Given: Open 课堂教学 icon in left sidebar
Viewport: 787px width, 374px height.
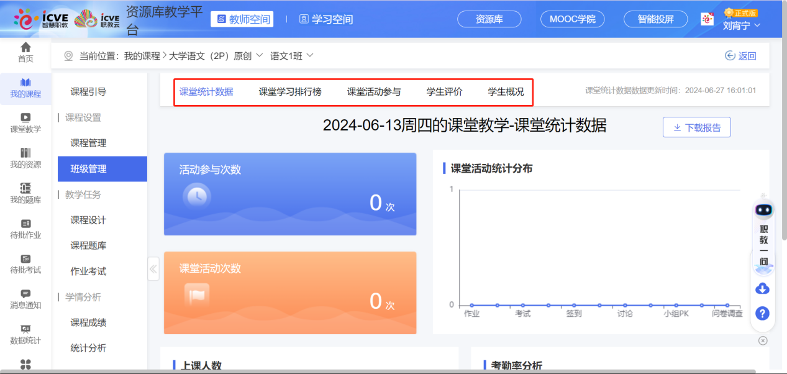Looking at the screenshot, I should [25, 117].
